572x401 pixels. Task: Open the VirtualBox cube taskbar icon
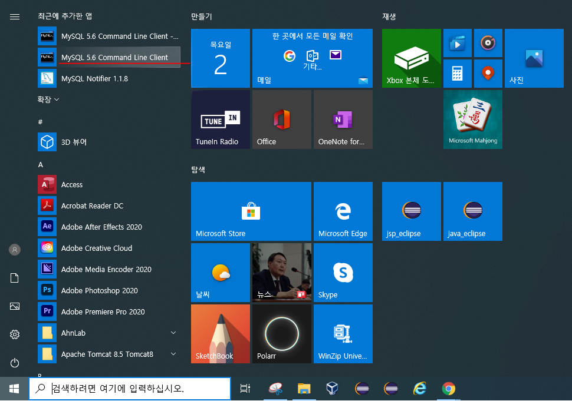click(333, 389)
